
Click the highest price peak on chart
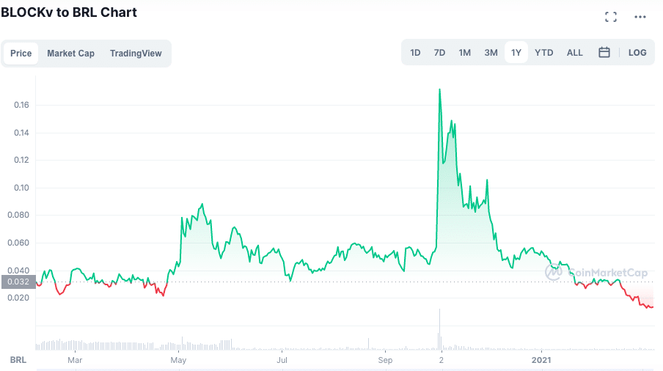pos(440,89)
